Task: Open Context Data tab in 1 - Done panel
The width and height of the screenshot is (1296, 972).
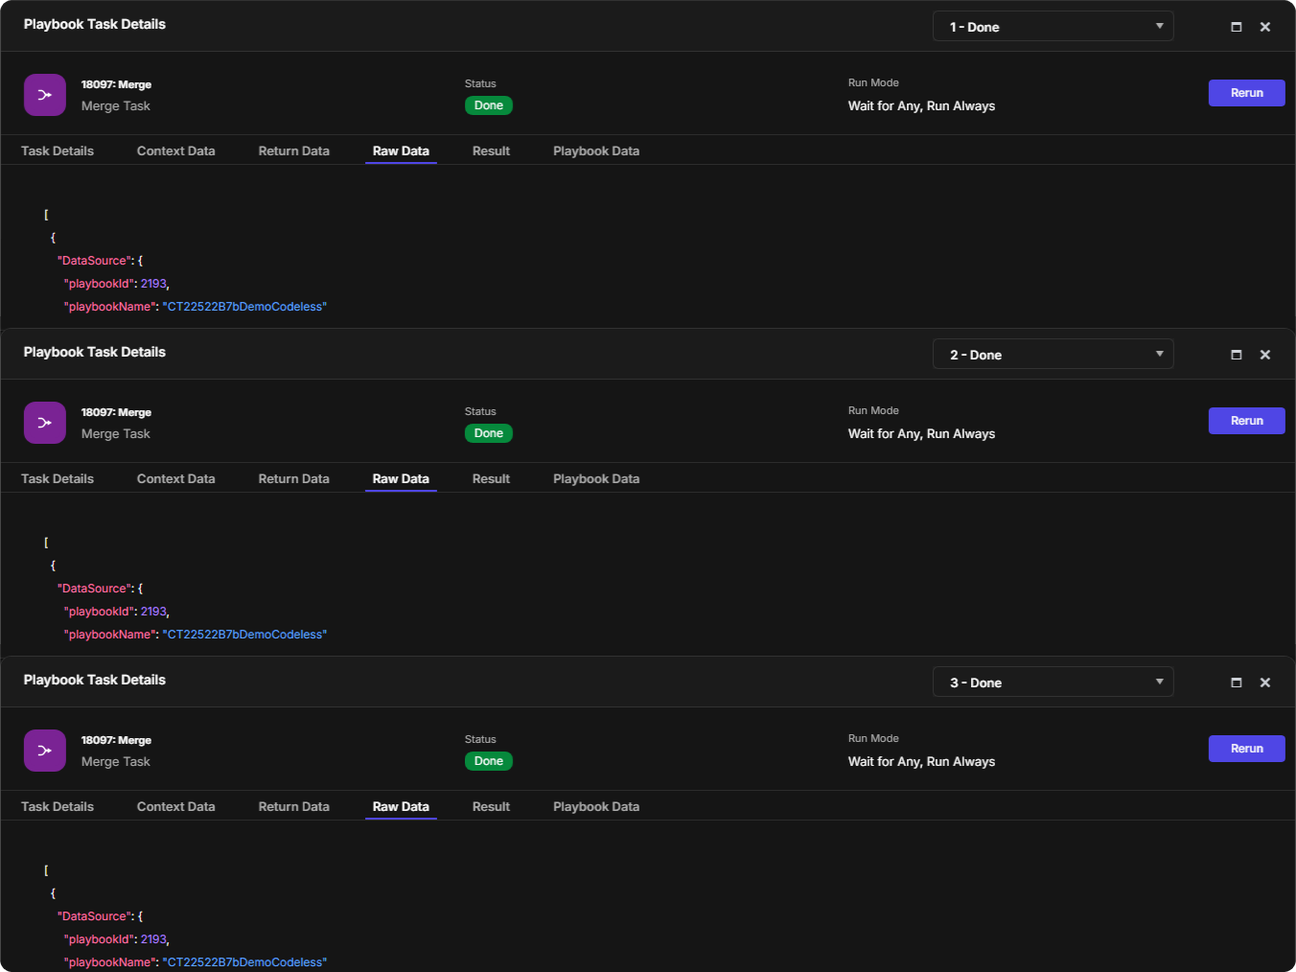Action: coord(176,151)
